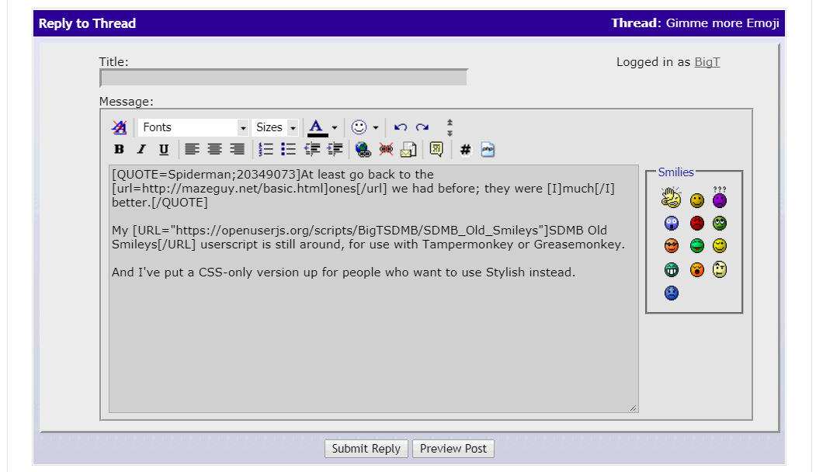Open the Sizes dropdown
The height and width of the screenshot is (472, 816).
(x=276, y=127)
